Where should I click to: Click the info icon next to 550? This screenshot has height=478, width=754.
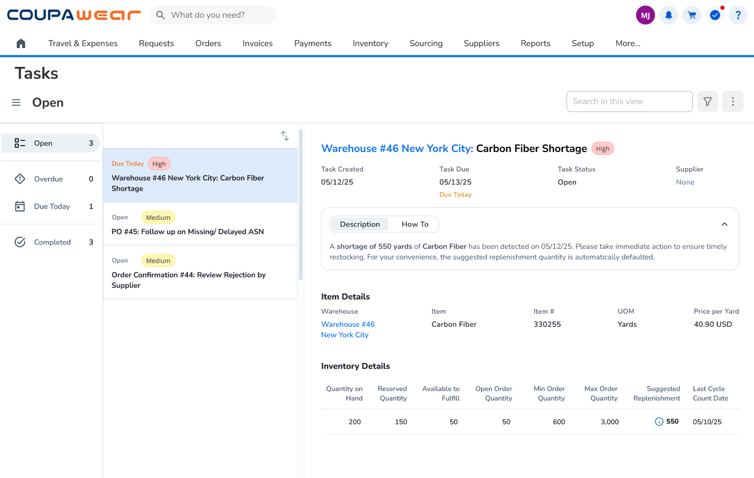(659, 422)
